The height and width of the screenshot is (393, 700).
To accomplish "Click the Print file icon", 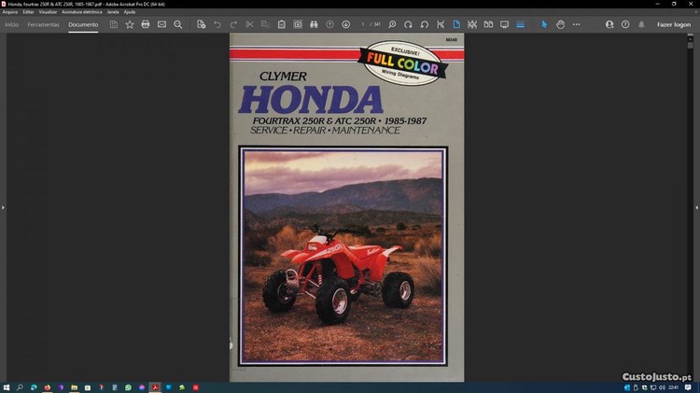I will [146, 24].
